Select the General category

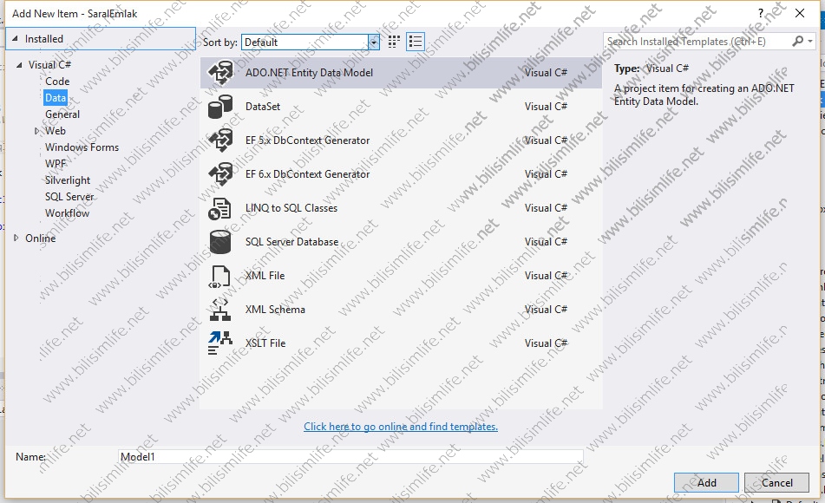(62, 114)
